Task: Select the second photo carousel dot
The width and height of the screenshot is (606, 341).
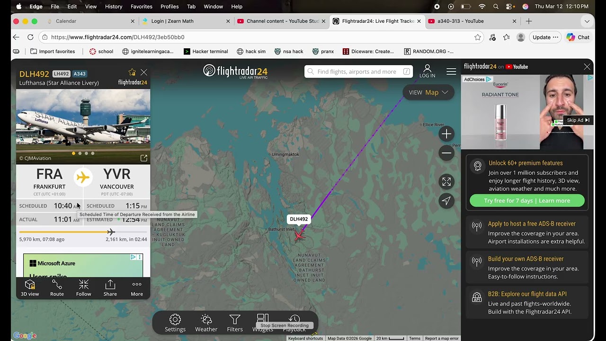Action: click(80, 153)
